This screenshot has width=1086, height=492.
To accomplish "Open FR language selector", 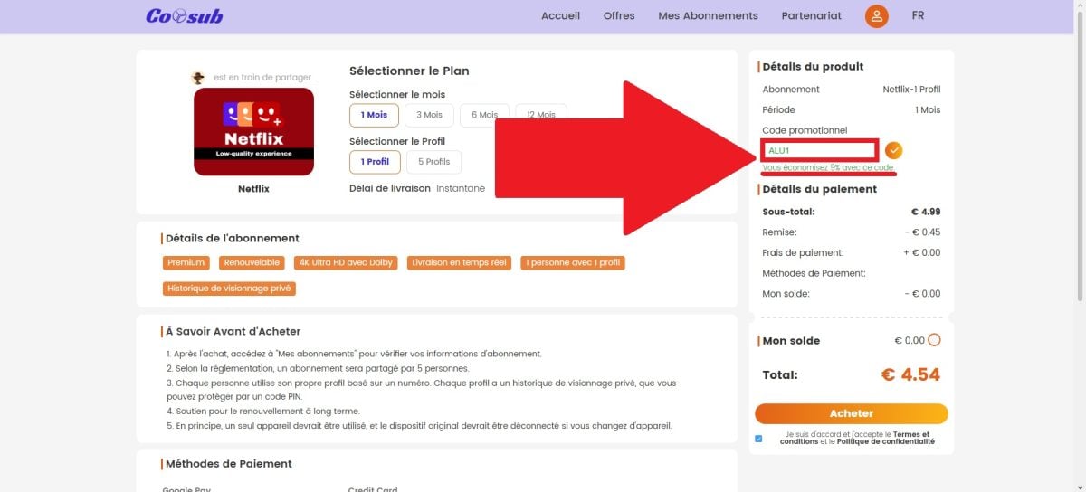I will tap(918, 15).
